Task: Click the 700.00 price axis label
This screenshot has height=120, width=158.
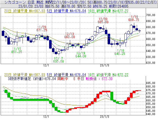Action: coord(151,15)
